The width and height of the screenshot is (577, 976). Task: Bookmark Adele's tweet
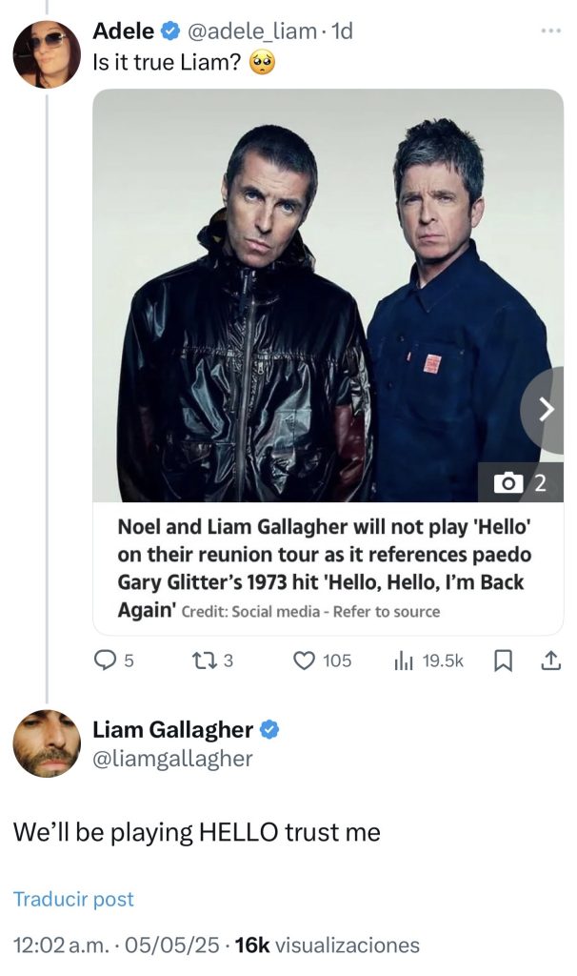coord(506,660)
